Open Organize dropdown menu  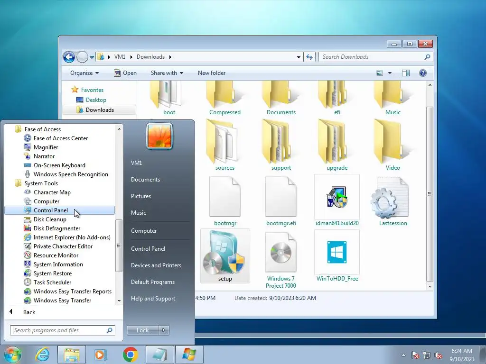tap(84, 73)
